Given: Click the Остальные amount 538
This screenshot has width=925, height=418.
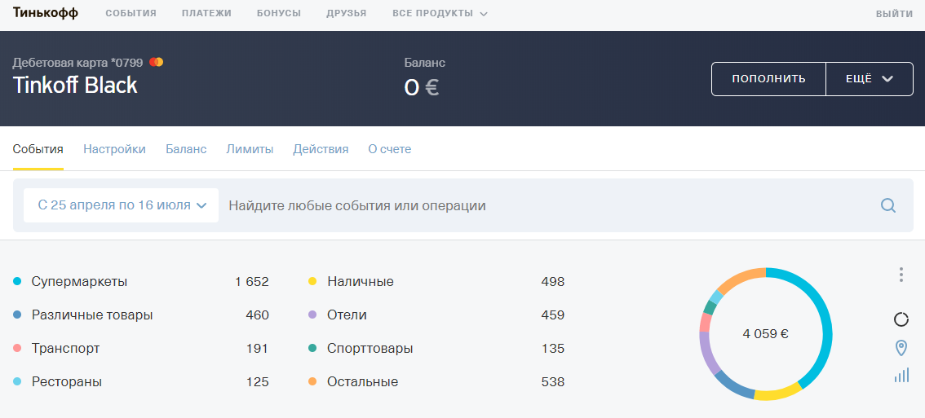Looking at the screenshot, I should point(553,382).
